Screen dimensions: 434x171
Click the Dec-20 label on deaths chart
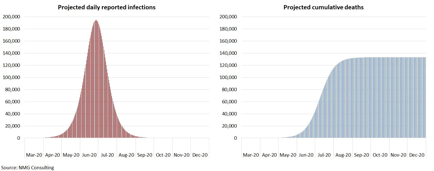[417, 155]
